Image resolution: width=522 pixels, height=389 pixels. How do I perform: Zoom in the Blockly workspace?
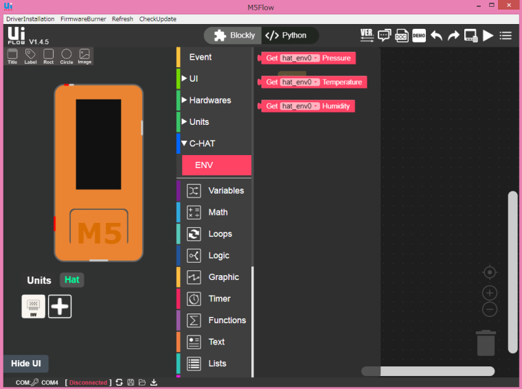489,293
